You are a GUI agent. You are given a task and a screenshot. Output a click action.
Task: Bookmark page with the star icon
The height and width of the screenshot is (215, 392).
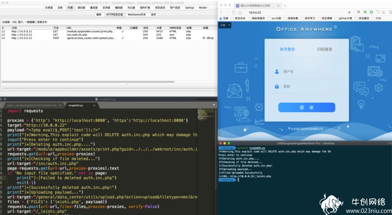point(349,12)
